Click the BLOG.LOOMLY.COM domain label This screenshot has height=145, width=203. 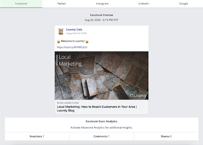tap(68, 103)
